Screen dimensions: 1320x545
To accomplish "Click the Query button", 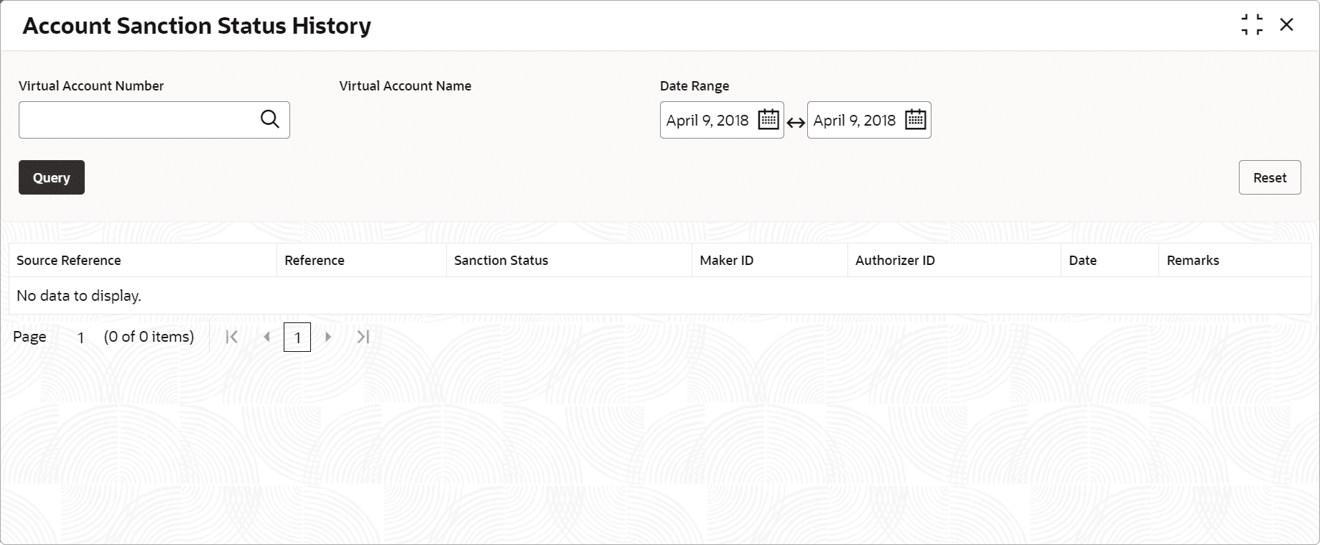I will [52, 177].
